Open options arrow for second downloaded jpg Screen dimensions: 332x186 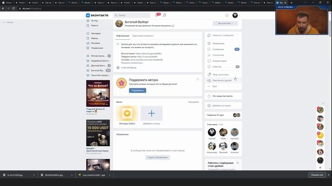(72, 175)
